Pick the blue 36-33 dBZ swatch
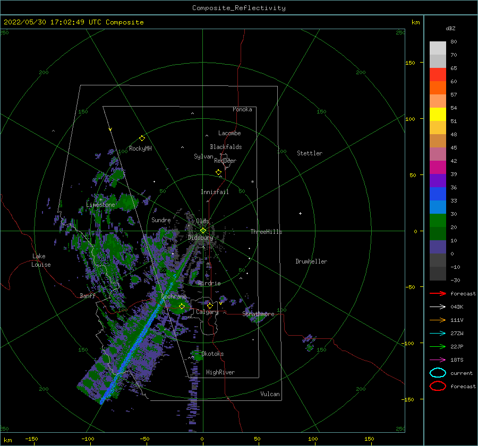478x446 pixels. point(438,194)
